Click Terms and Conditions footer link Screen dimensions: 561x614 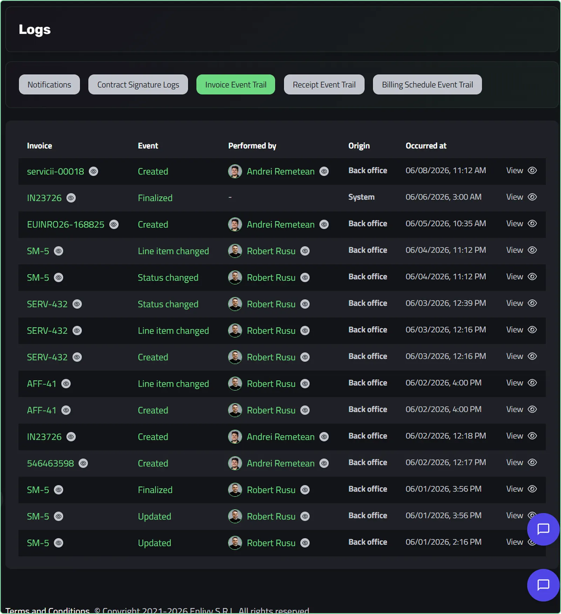47,610
